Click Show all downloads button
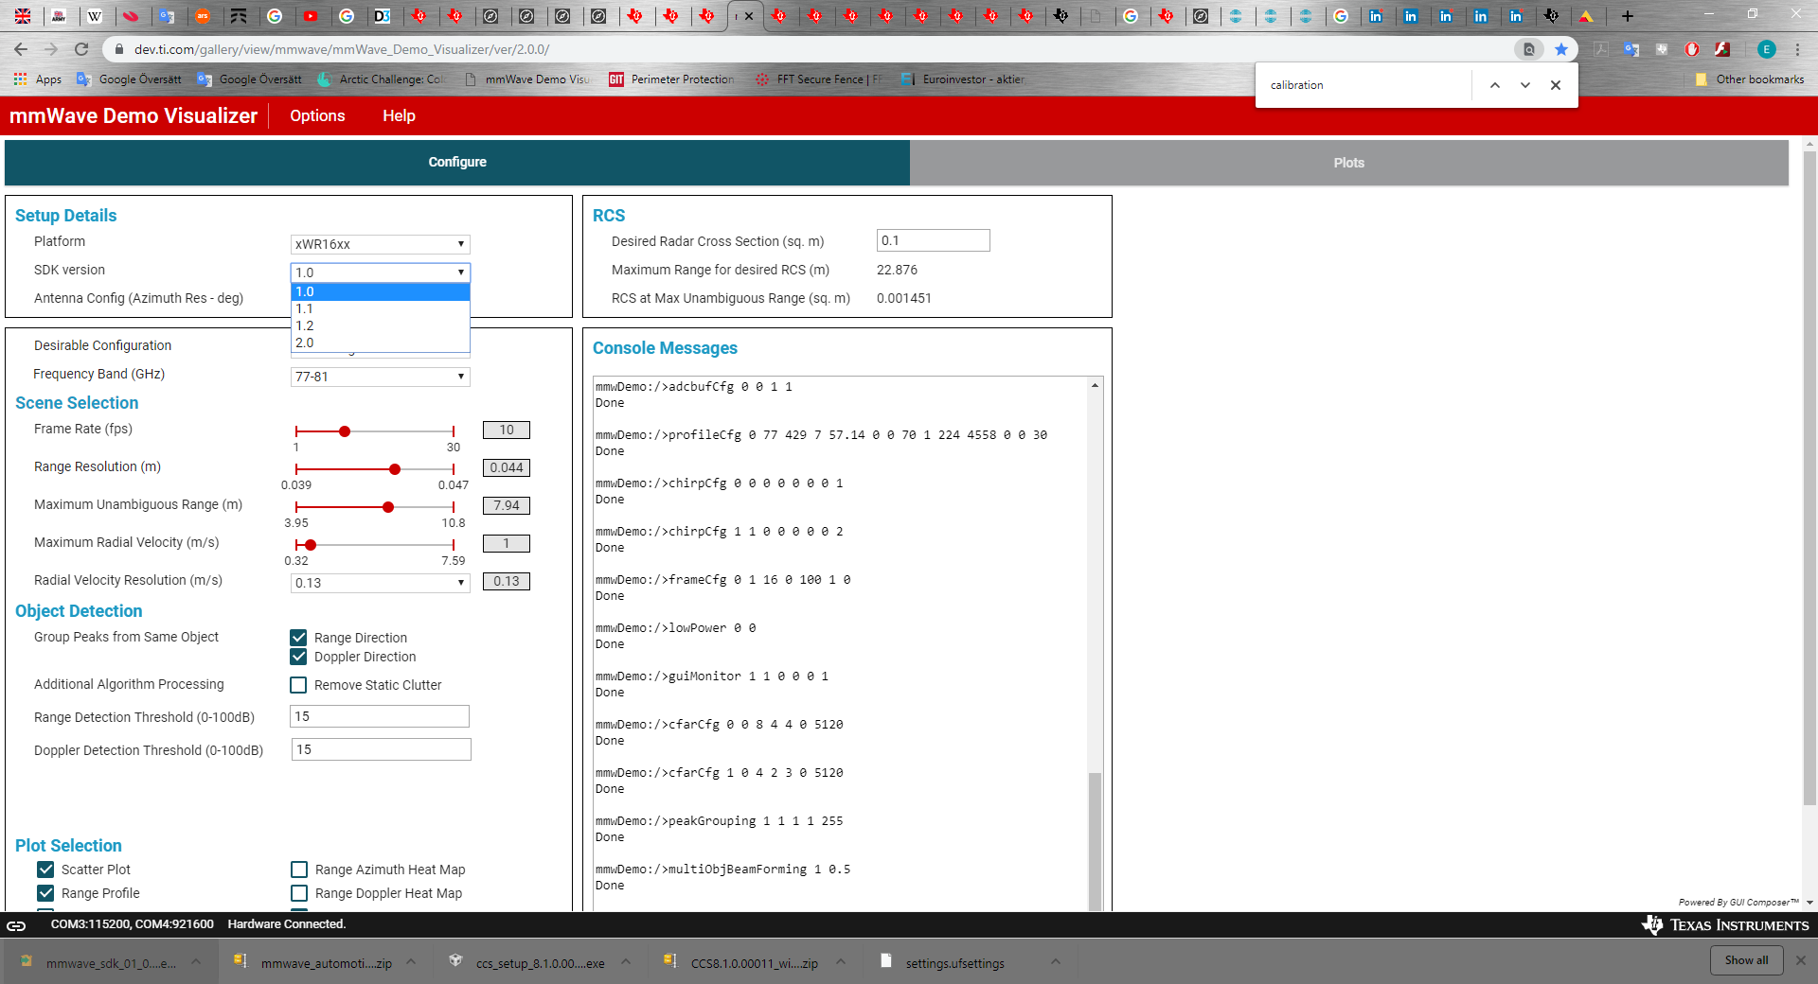Screen dimensions: 1818x984 click(x=1746, y=960)
